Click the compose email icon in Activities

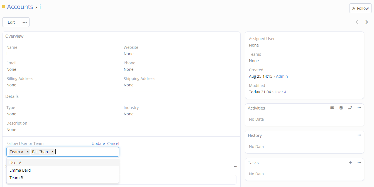pos(332,108)
